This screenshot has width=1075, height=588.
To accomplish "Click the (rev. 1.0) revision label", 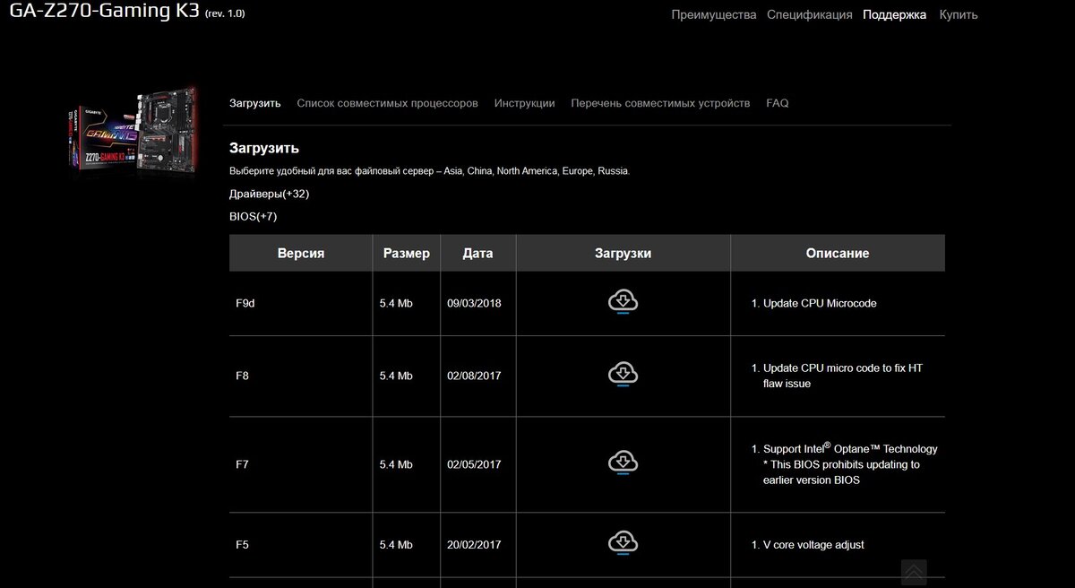I will [225, 14].
